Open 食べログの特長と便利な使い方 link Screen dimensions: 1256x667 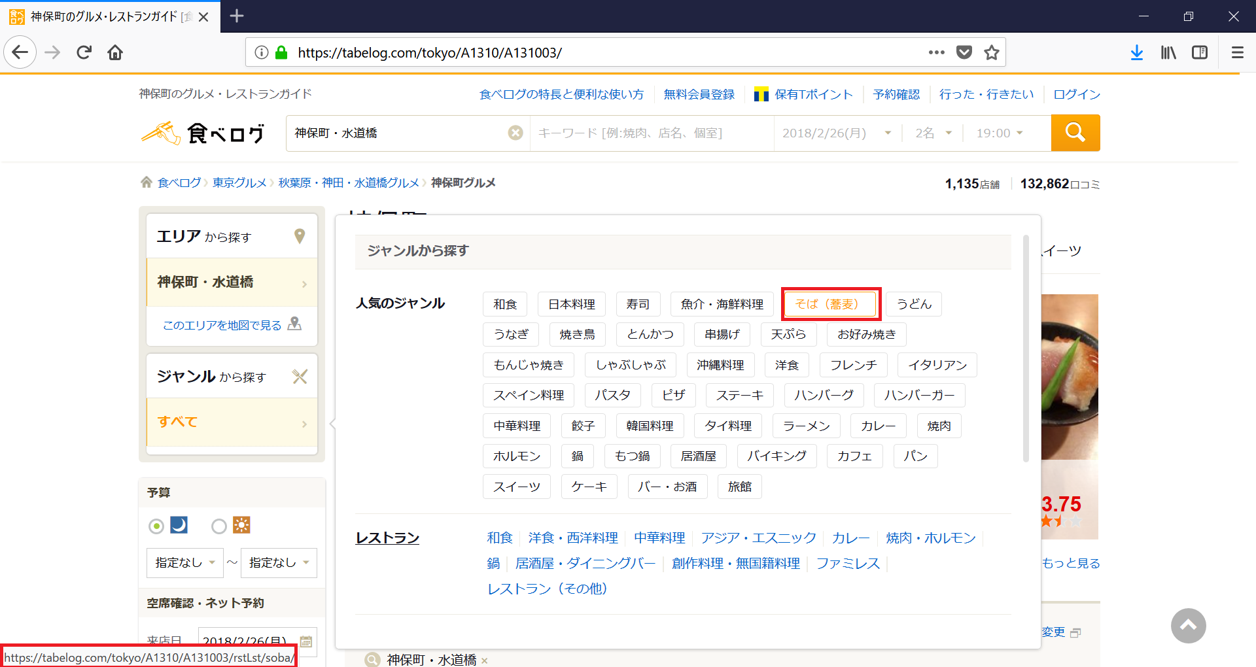561,94
